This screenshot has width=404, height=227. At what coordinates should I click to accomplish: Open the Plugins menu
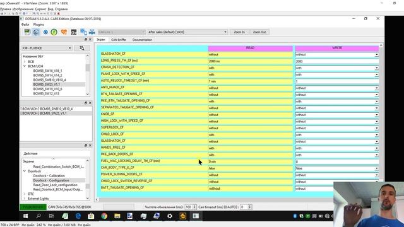pyautogui.click(x=39, y=25)
